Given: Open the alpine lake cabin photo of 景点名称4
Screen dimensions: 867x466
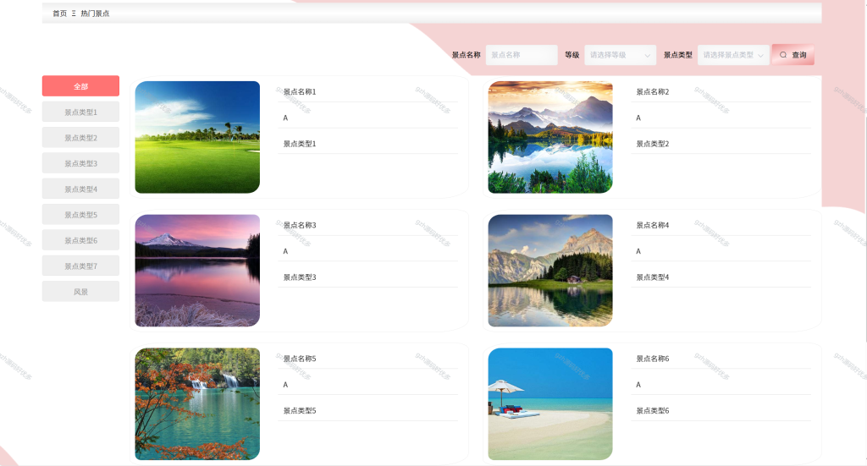Looking at the screenshot, I should coord(550,271).
